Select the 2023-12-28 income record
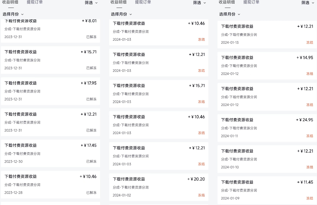 (x=50, y=184)
